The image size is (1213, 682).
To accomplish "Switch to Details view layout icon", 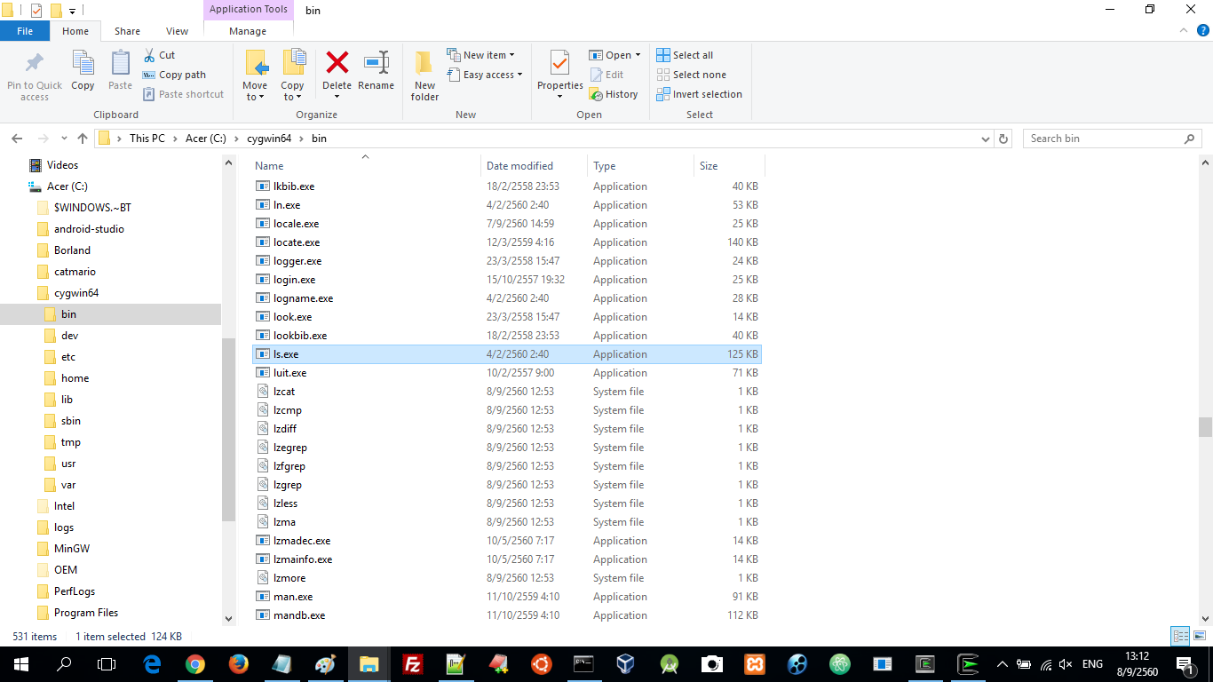I will coord(1180,636).
